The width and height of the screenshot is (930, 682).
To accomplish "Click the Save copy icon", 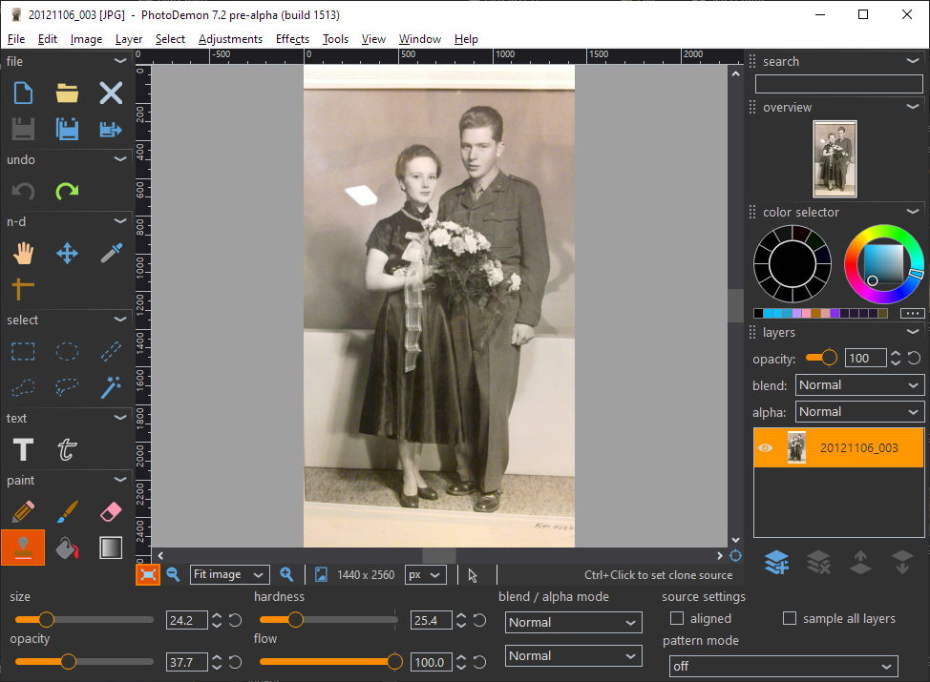I will pos(67,129).
